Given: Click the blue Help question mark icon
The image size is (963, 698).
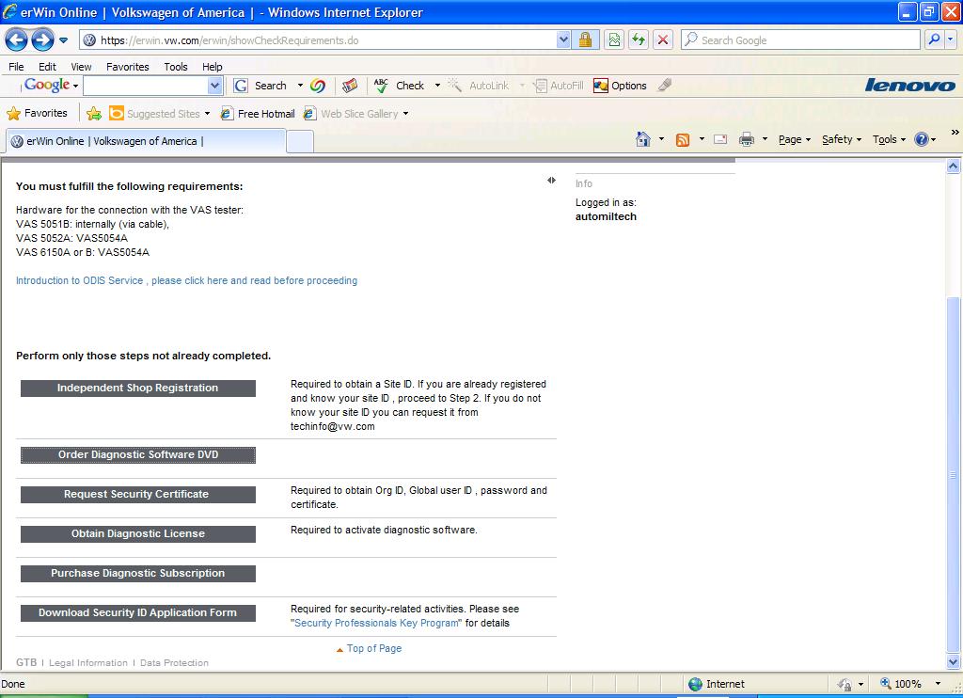Looking at the screenshot, I should click(922, 139).
